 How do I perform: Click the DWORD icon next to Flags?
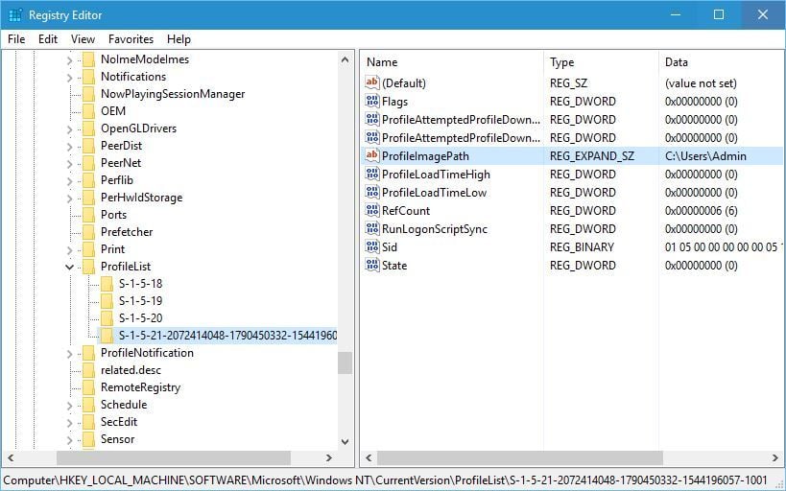372,102
